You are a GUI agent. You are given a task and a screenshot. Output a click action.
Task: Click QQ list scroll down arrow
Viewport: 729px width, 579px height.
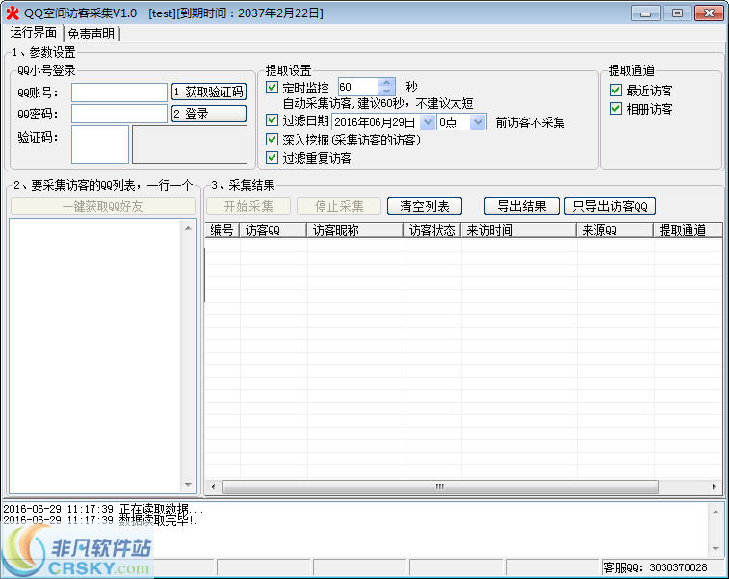click(188, 485)
